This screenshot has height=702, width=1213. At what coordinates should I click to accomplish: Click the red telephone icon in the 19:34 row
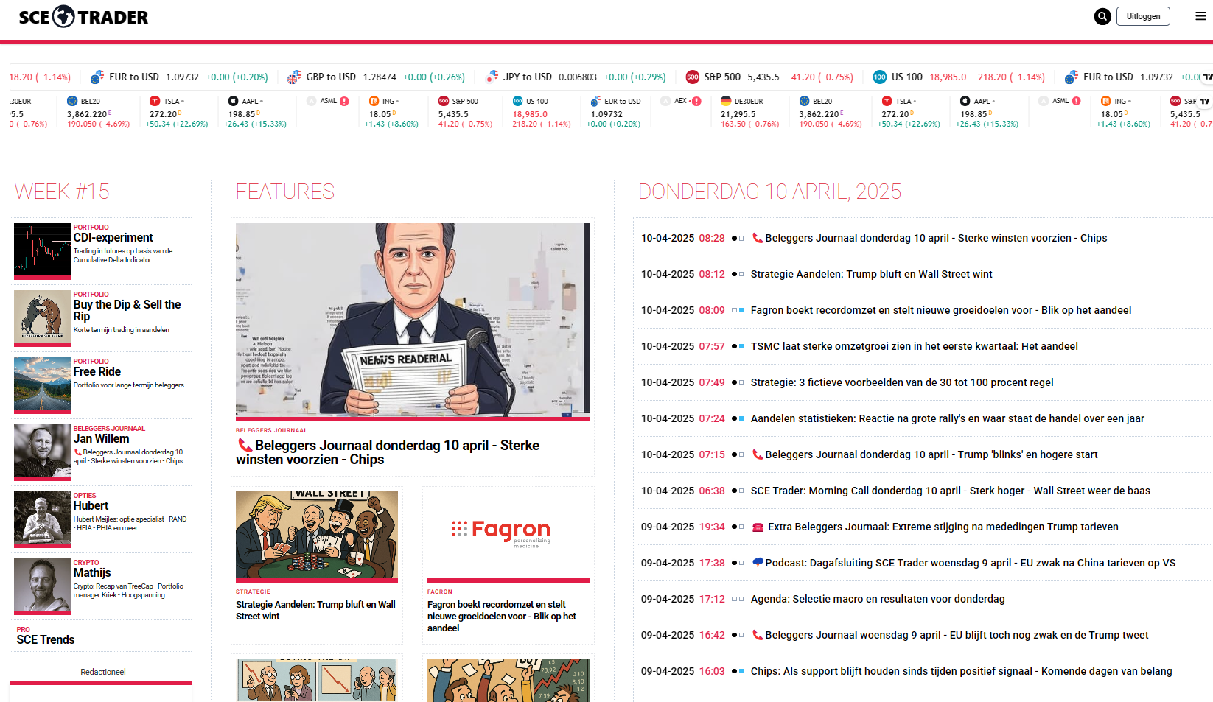[758, 527]
